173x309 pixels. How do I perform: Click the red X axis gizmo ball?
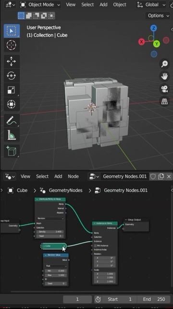point(142,42)
